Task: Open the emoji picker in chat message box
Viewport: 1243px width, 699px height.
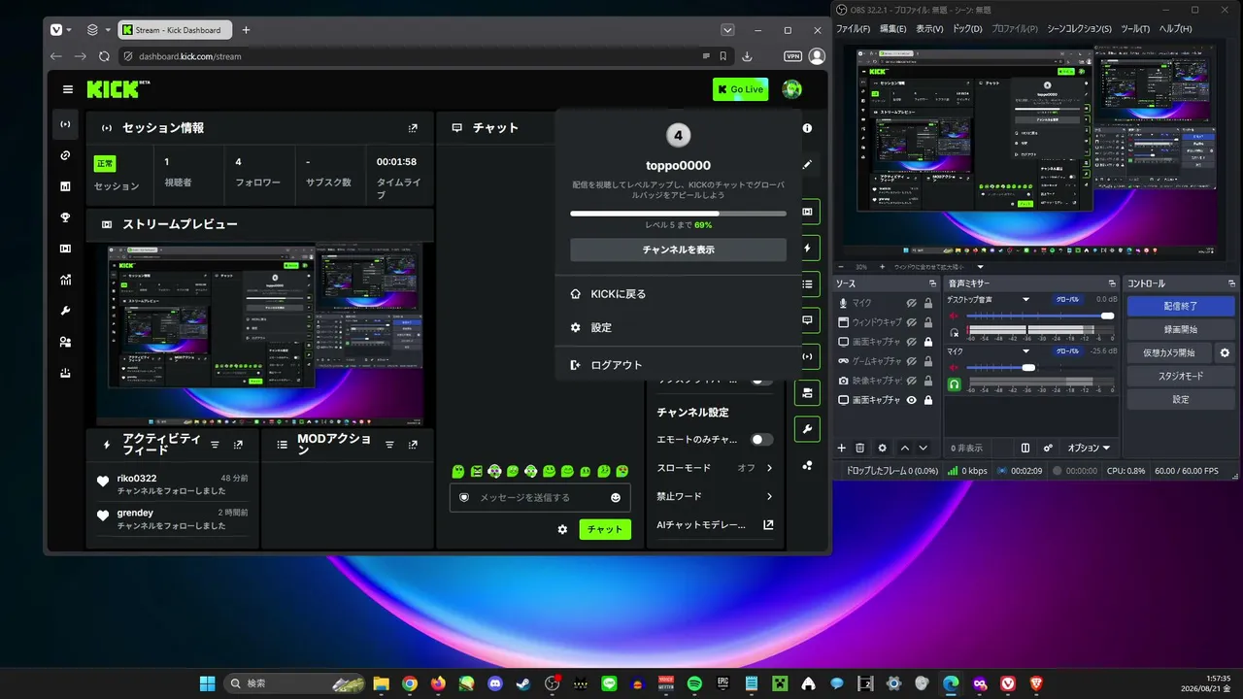Action: (616, 498)
